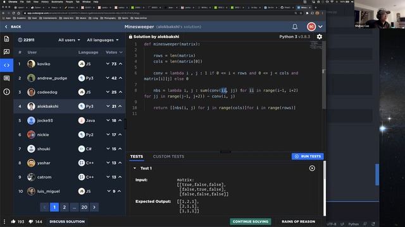Select codeedog's solution row
This screenshot has width=405, height=227.
(69, 92)
